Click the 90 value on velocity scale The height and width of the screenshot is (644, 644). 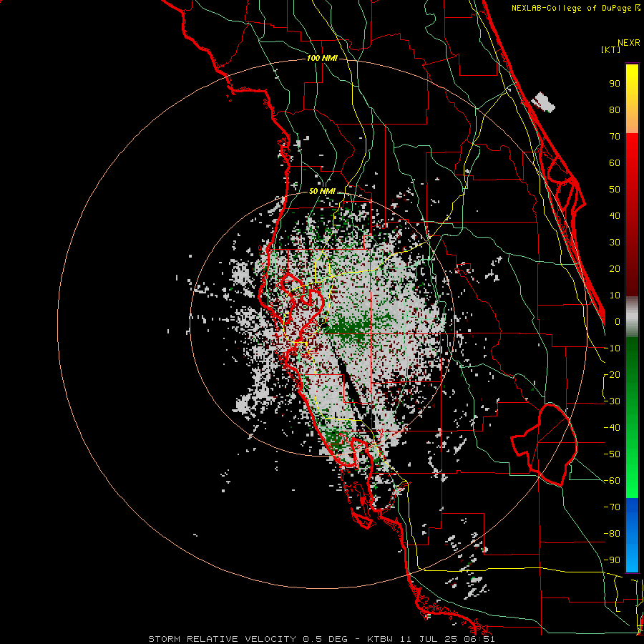pyautogui.click(x=615, y=84)
